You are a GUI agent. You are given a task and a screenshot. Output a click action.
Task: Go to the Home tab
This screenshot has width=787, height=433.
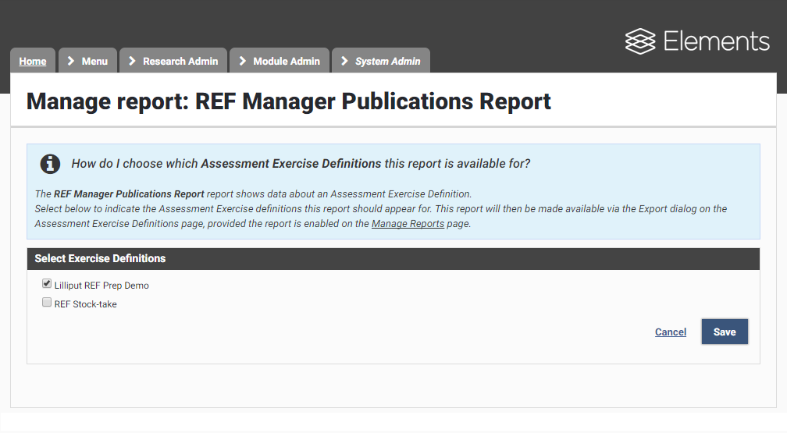(x=33, y=61)
